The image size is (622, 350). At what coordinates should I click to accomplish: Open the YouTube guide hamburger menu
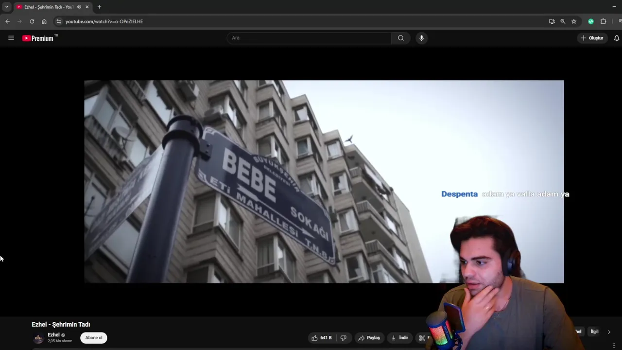pyautogui.click(x=11, y=38)
